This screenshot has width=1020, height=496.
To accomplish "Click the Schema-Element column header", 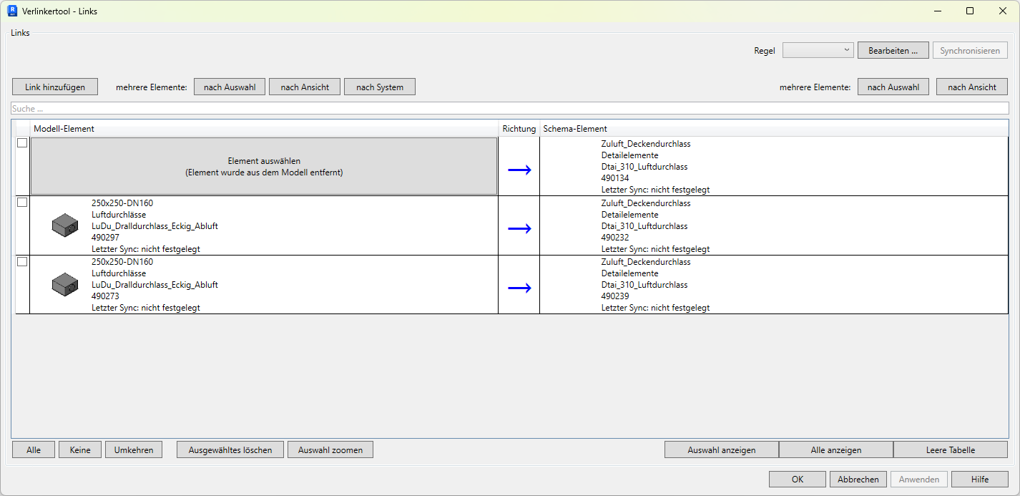I will (773, 129).
